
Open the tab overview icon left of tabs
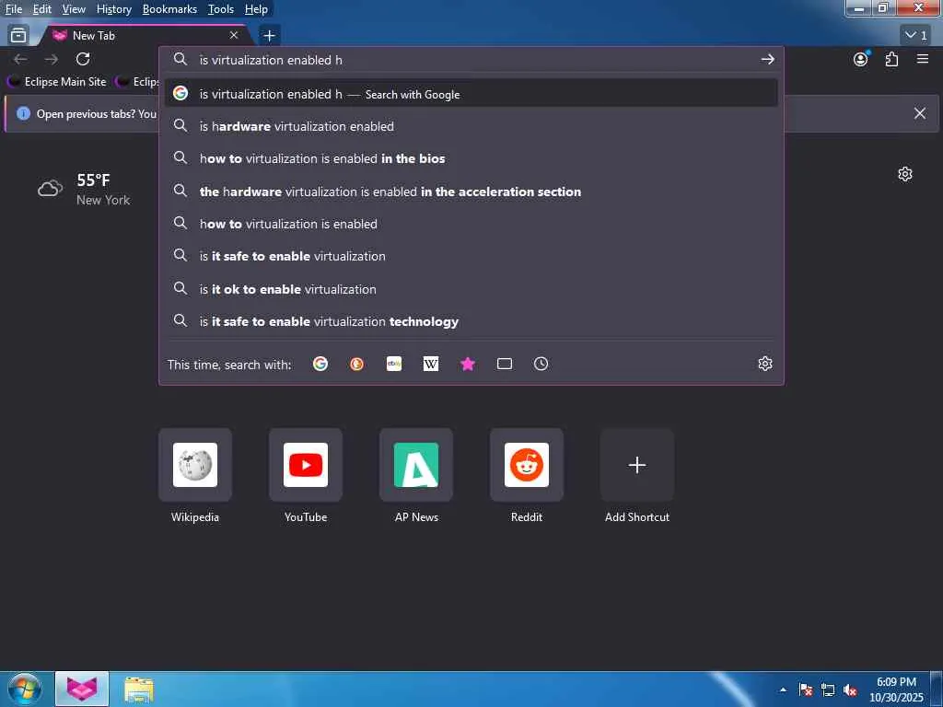click(18, 36)
